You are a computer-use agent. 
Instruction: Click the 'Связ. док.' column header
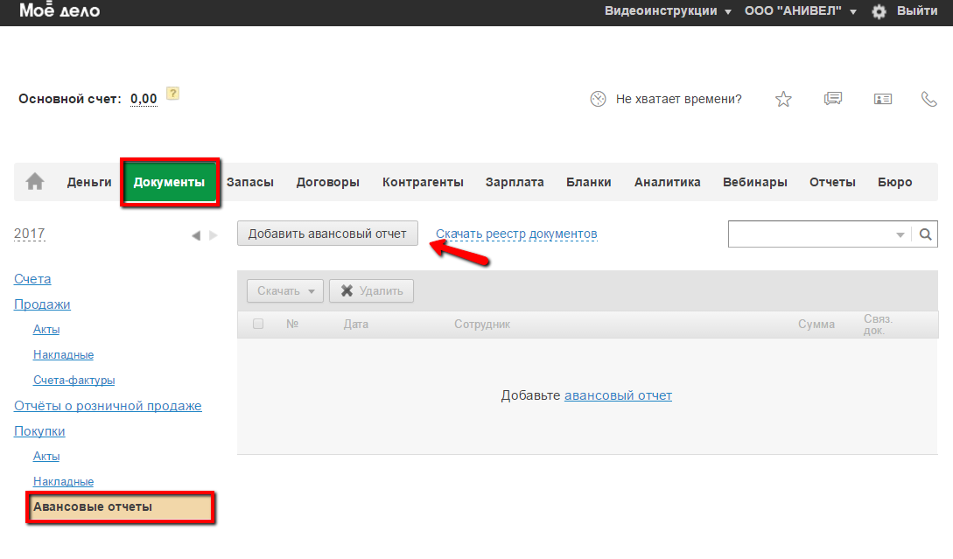[x=879, y=325]
